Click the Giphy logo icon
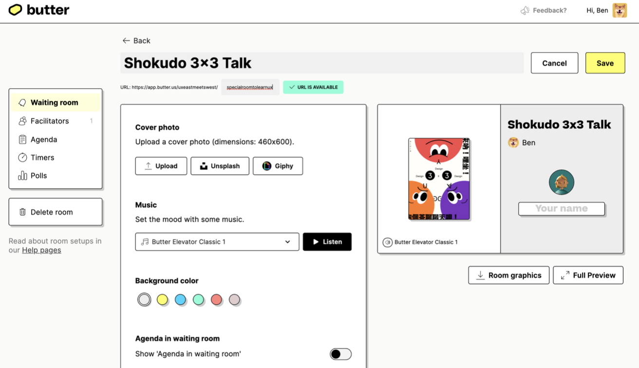This screenshot has width=639, height=368. pos(266,166)
